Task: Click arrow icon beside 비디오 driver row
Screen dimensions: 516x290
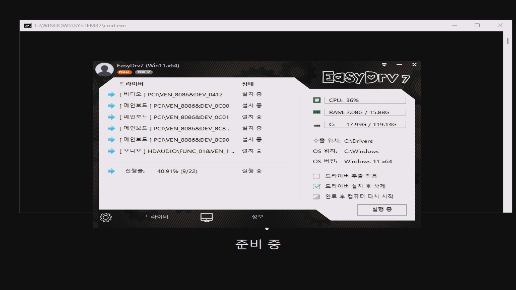Action: point(111,95)
